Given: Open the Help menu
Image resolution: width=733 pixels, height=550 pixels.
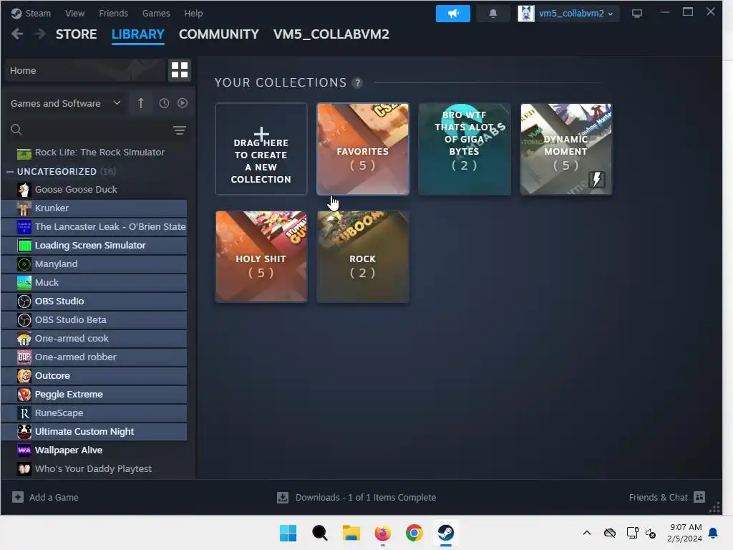Looking at the screenshot, I should point(193,13).
